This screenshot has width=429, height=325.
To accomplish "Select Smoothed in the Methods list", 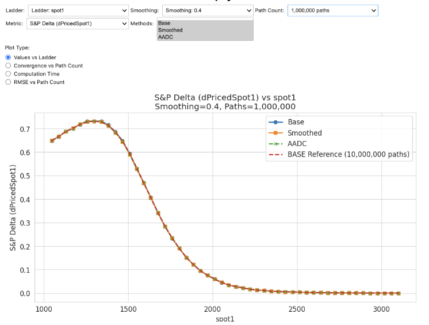I will tap(205, 30).
